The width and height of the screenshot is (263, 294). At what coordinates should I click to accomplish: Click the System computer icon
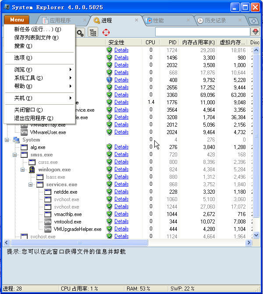[x=16, y=140]
